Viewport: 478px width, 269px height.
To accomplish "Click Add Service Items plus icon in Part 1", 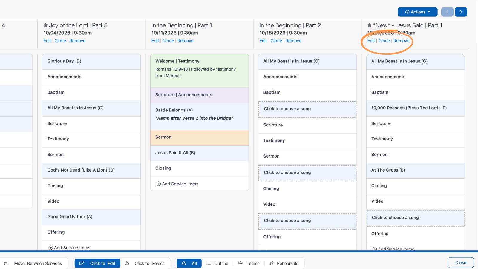I will pos(159,184).
